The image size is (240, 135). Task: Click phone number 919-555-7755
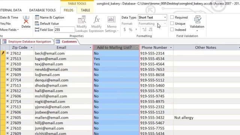(x=156, y=128)
